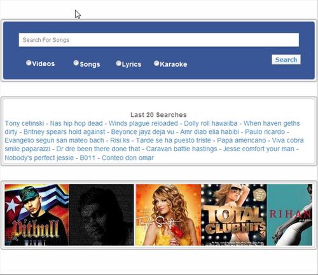Open the Pitbull album cover
318x275 pixels.
coord(37,215)
